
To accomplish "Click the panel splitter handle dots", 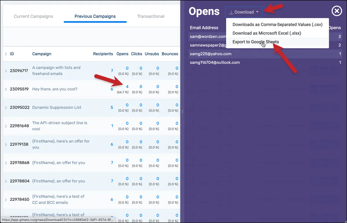I will click(182, 112).
